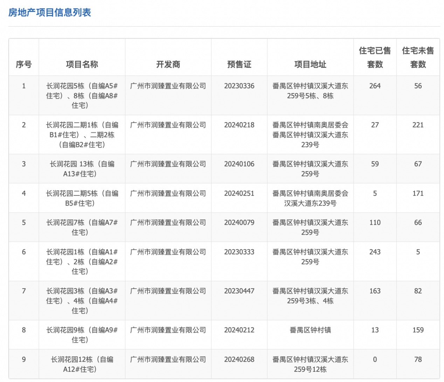Click unsold count 171
This screenshot has height=382, width=444.
tap(418, 193)
